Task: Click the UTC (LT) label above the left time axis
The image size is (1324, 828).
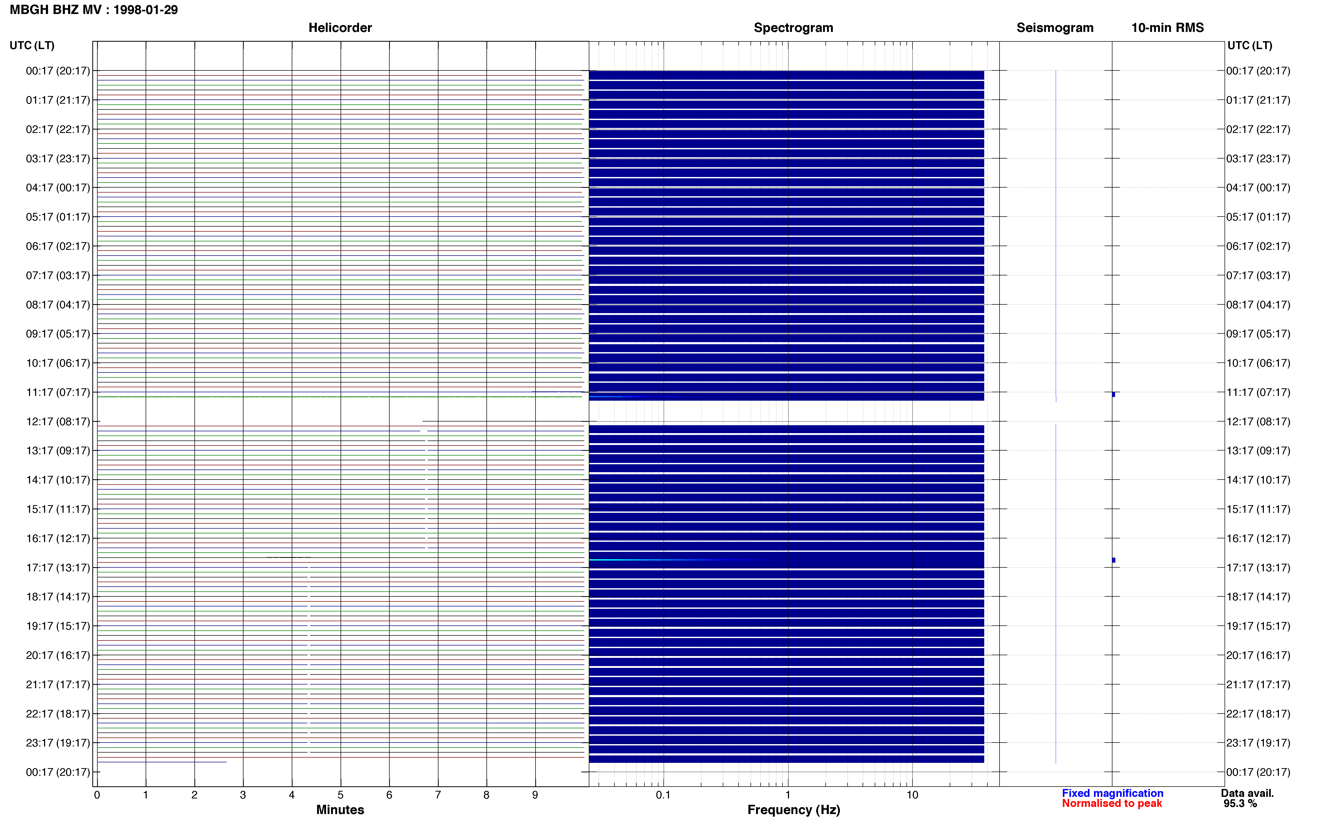Action: [32, 45]
